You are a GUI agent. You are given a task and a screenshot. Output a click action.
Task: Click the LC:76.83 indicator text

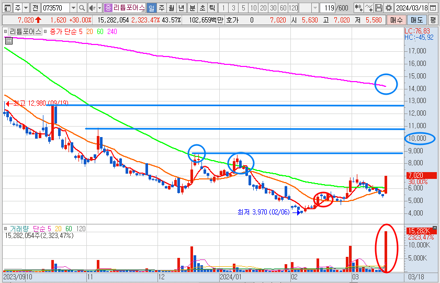click(417, 31)
